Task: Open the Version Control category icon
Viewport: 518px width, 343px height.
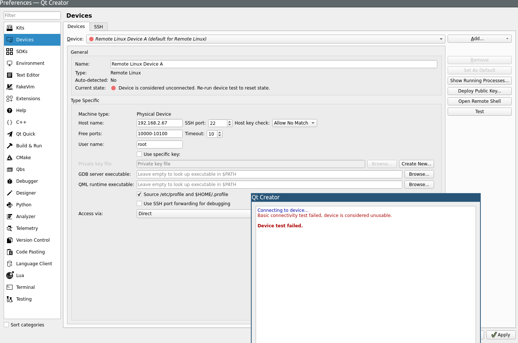Action: pyautogui.click(x=10, y=240)
